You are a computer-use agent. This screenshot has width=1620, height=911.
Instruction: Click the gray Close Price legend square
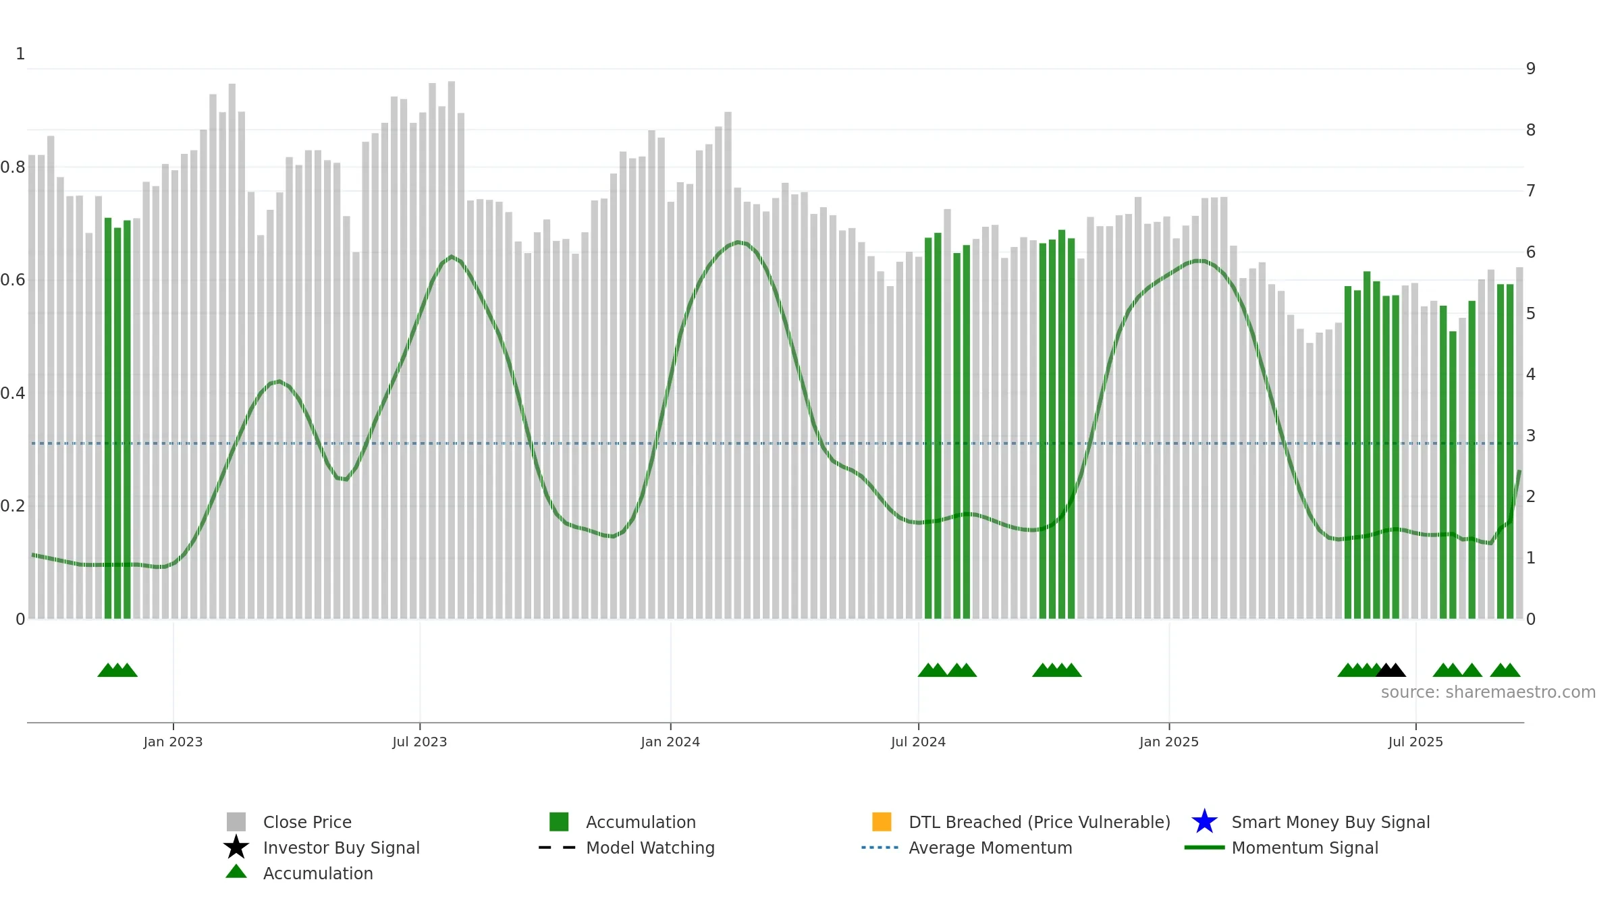tap(236, 822)
